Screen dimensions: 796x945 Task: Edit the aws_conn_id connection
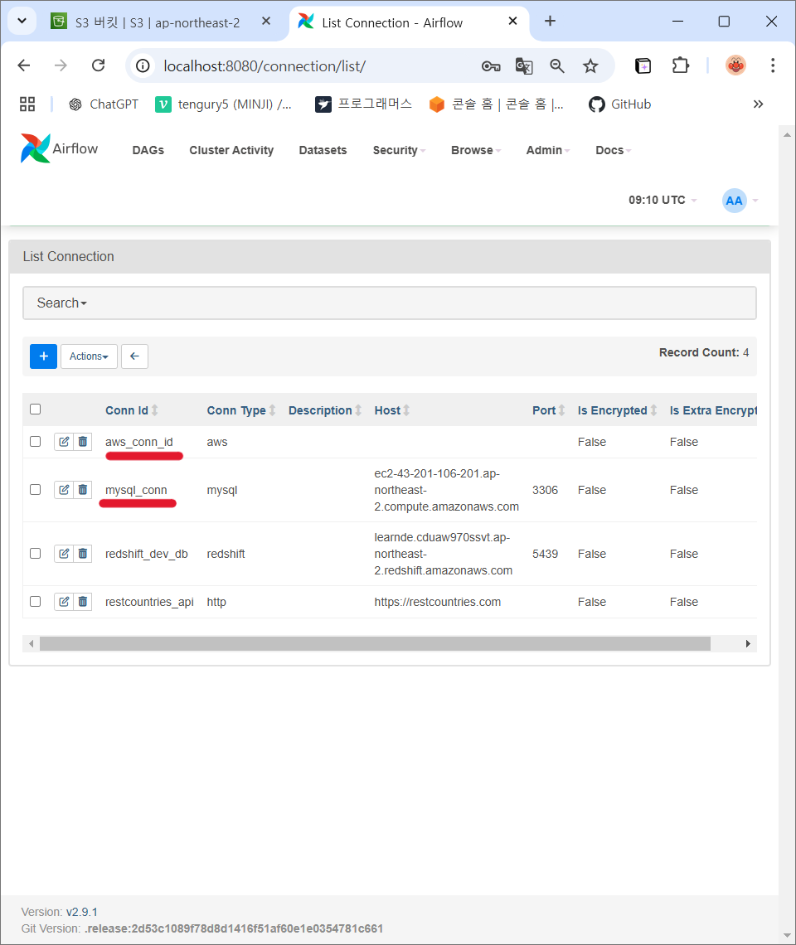point(64,441)
